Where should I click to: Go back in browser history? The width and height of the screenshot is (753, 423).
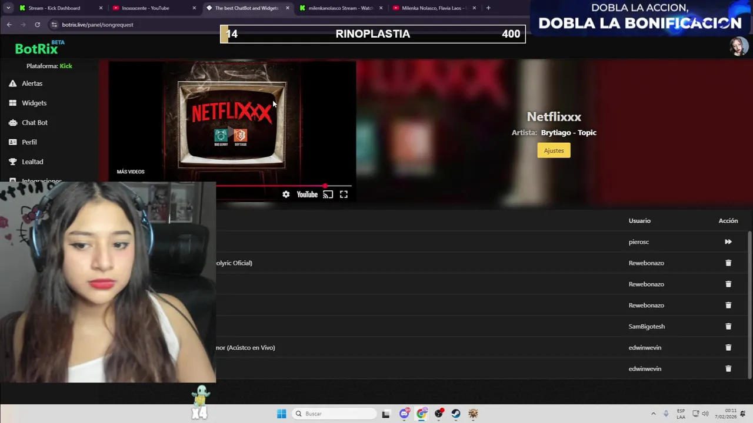pyautogui.click(x=9, y=25)
